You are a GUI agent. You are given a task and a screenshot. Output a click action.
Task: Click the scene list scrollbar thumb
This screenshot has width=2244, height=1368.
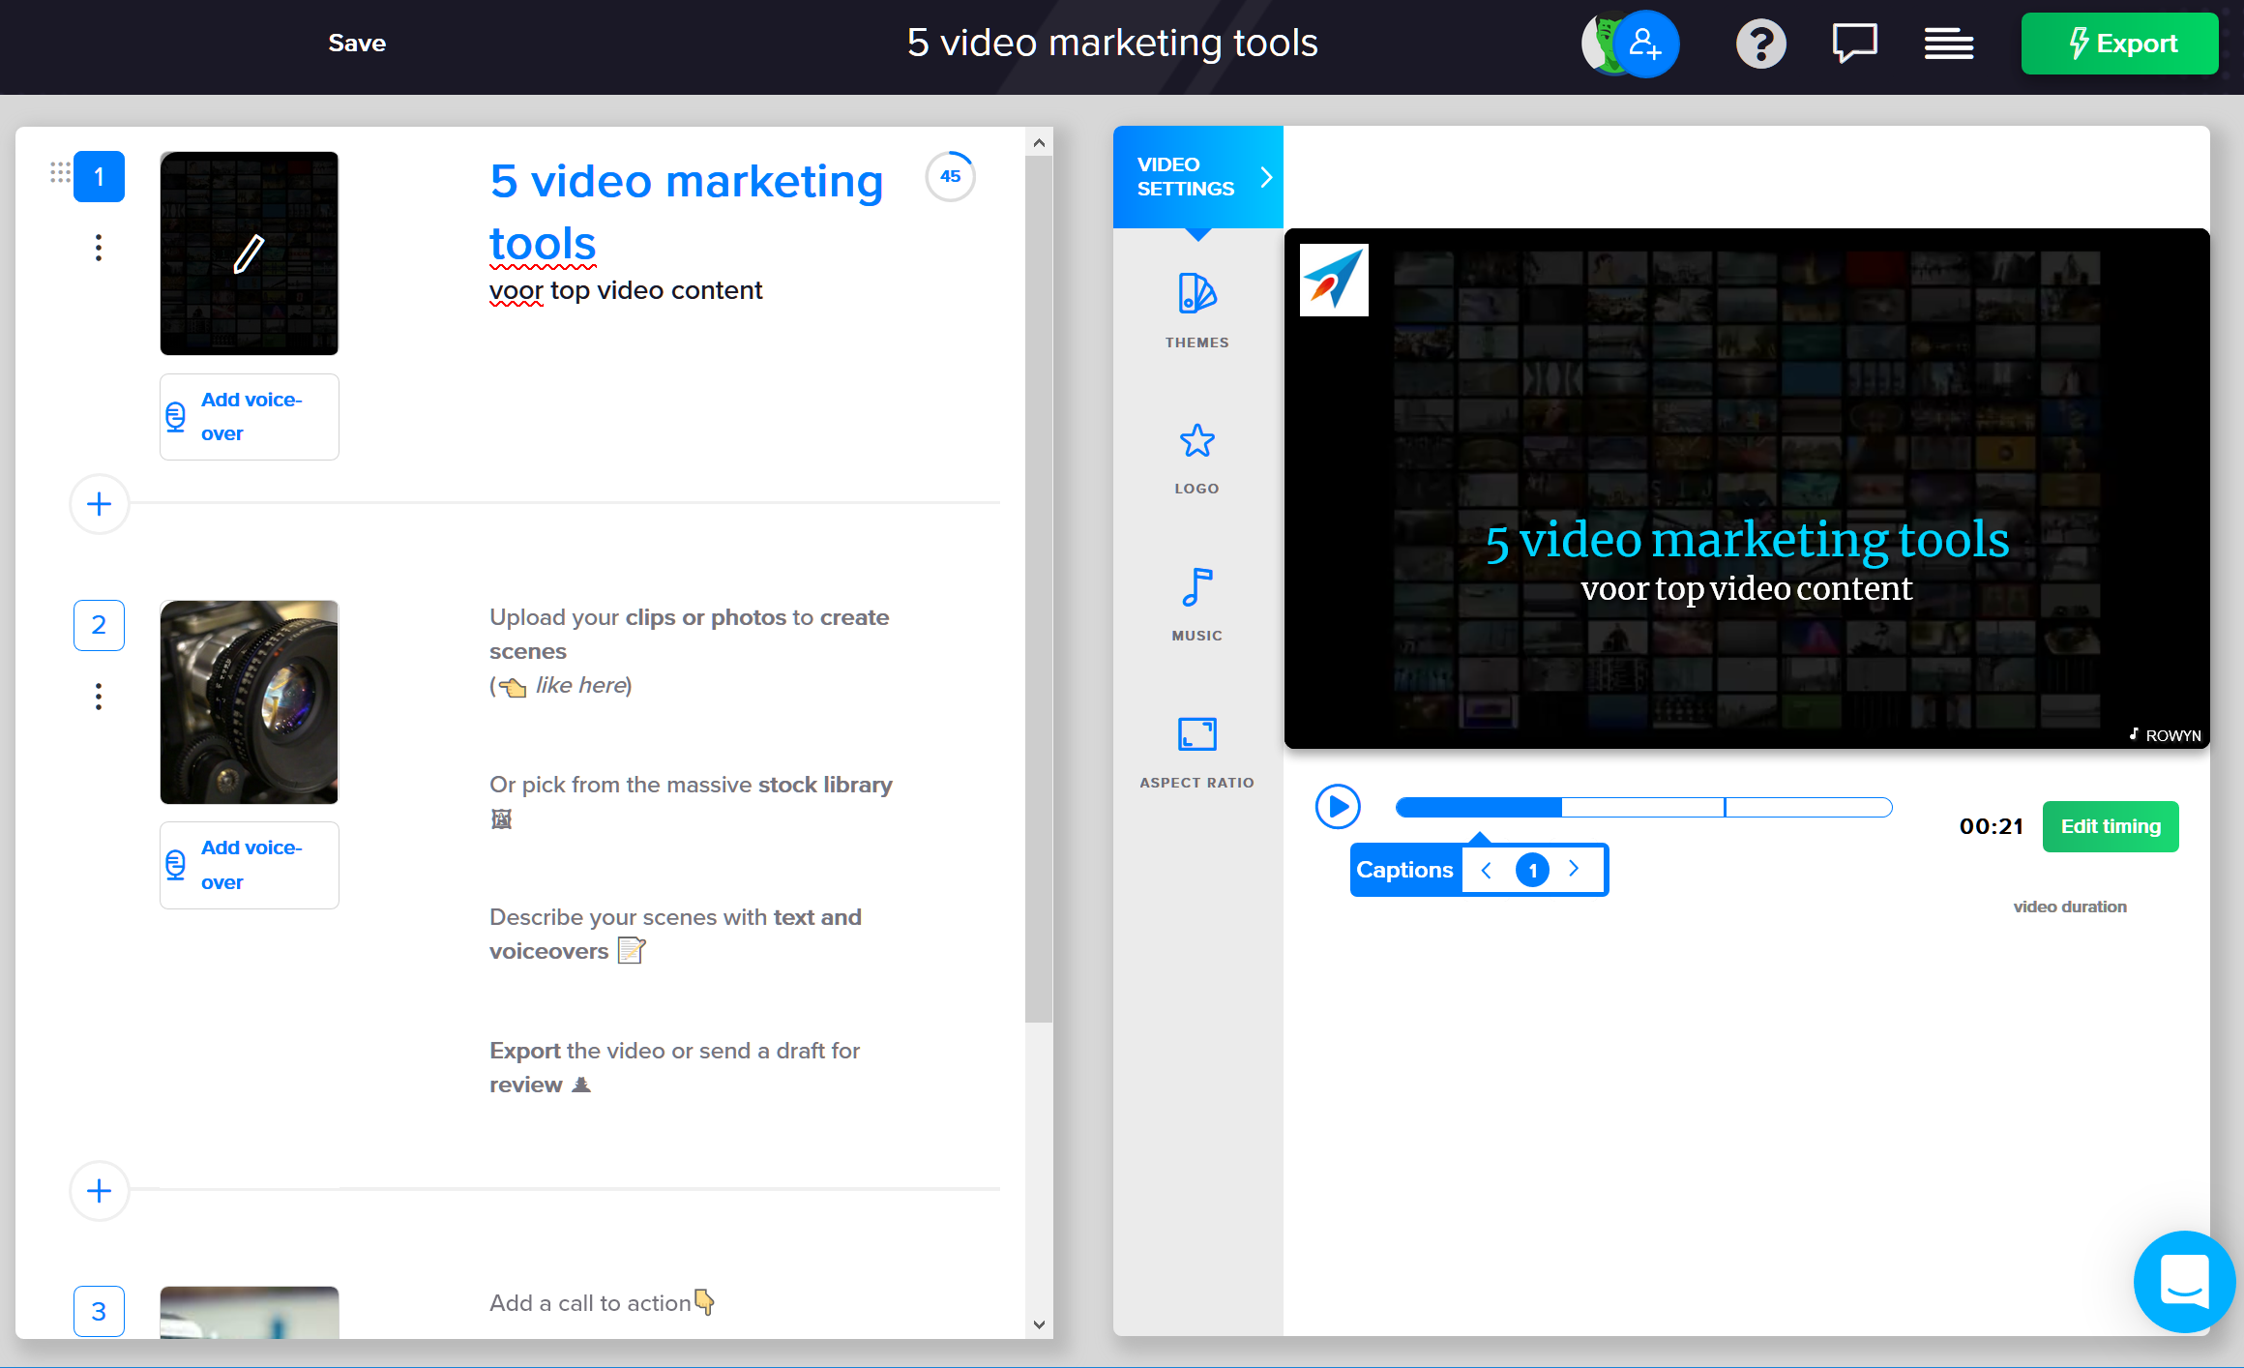(x=1039, y=589)
